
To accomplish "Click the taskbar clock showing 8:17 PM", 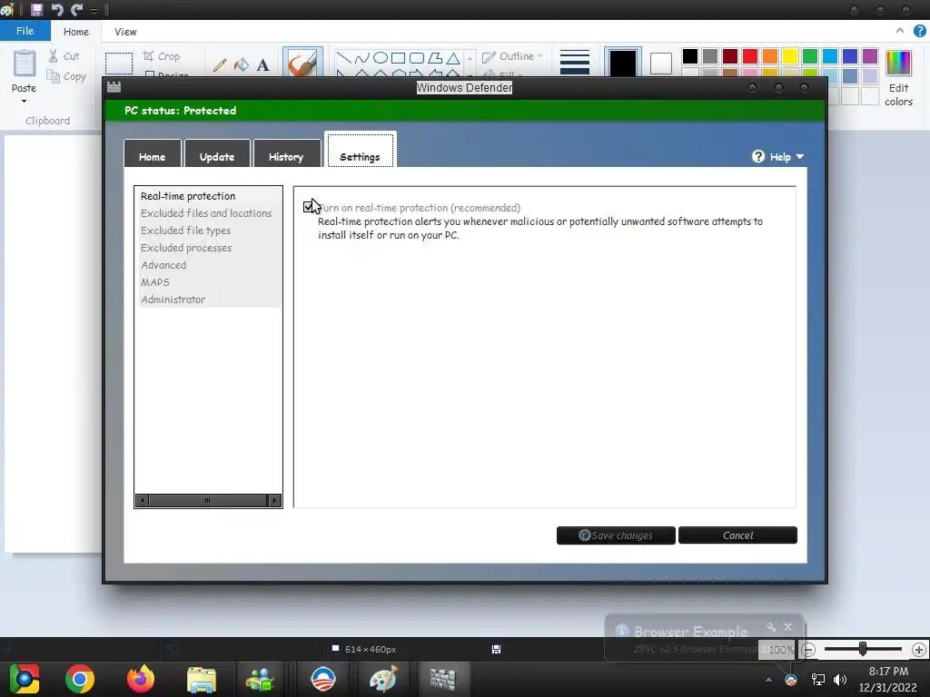I will [888, 679].
